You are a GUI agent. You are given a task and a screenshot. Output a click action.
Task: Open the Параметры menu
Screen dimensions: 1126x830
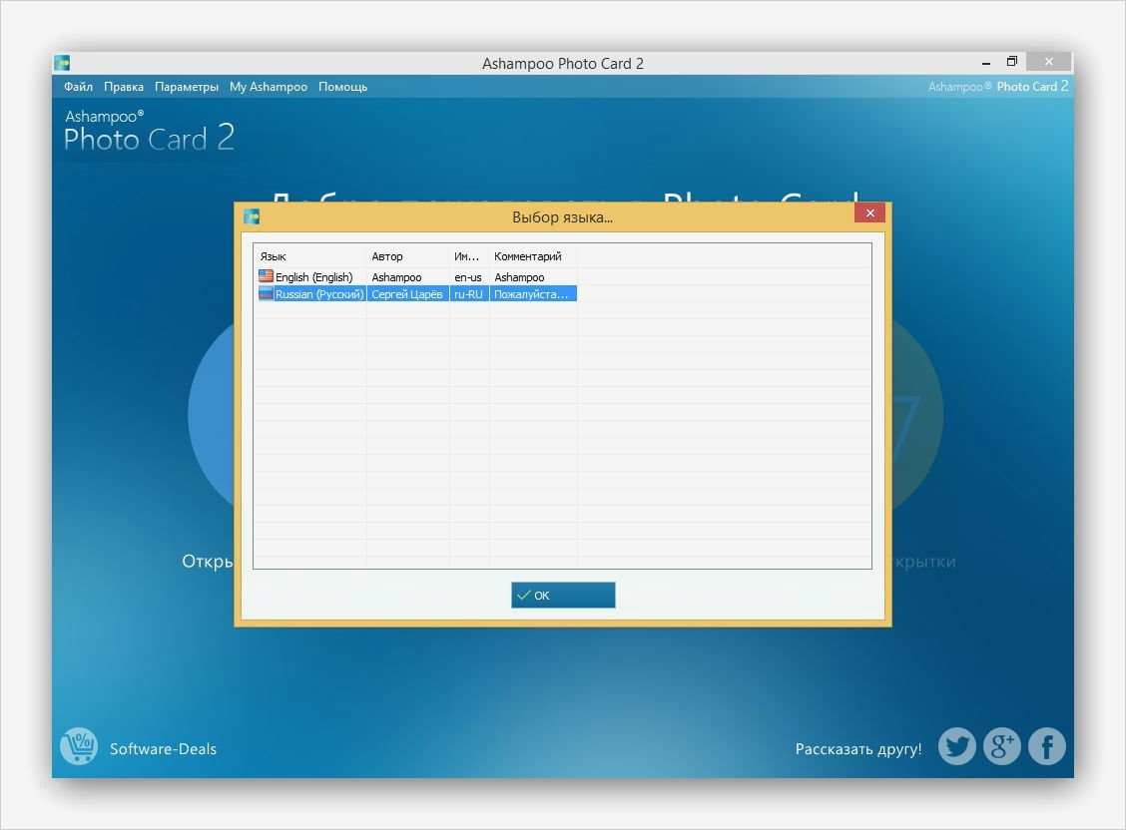click(x=187, y=87)
